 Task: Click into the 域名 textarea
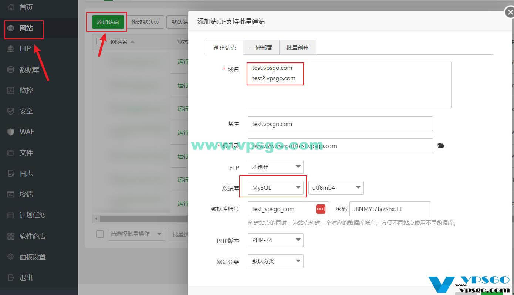pyautogui.click(x=349, y=85)
